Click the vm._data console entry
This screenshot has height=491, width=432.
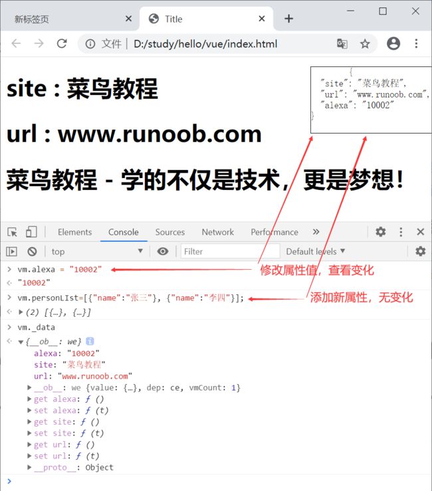pyautogui.click(x=37, y=328)
